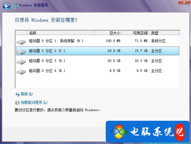Click the 系统分区 type cell
Image resolution: width=191 pixels, height=144 pixels.
tap(158, 41)
